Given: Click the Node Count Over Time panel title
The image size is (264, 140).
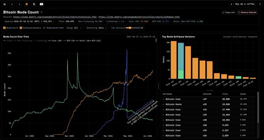Looking at the screenshot, I should point(16,37).
